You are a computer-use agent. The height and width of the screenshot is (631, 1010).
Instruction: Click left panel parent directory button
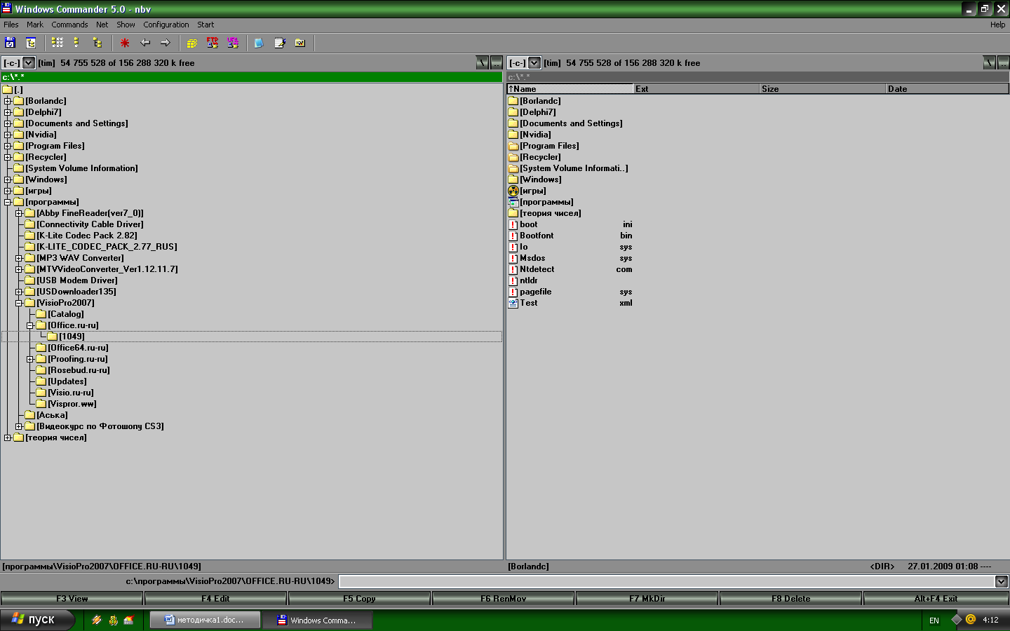[x=497, y=62]
